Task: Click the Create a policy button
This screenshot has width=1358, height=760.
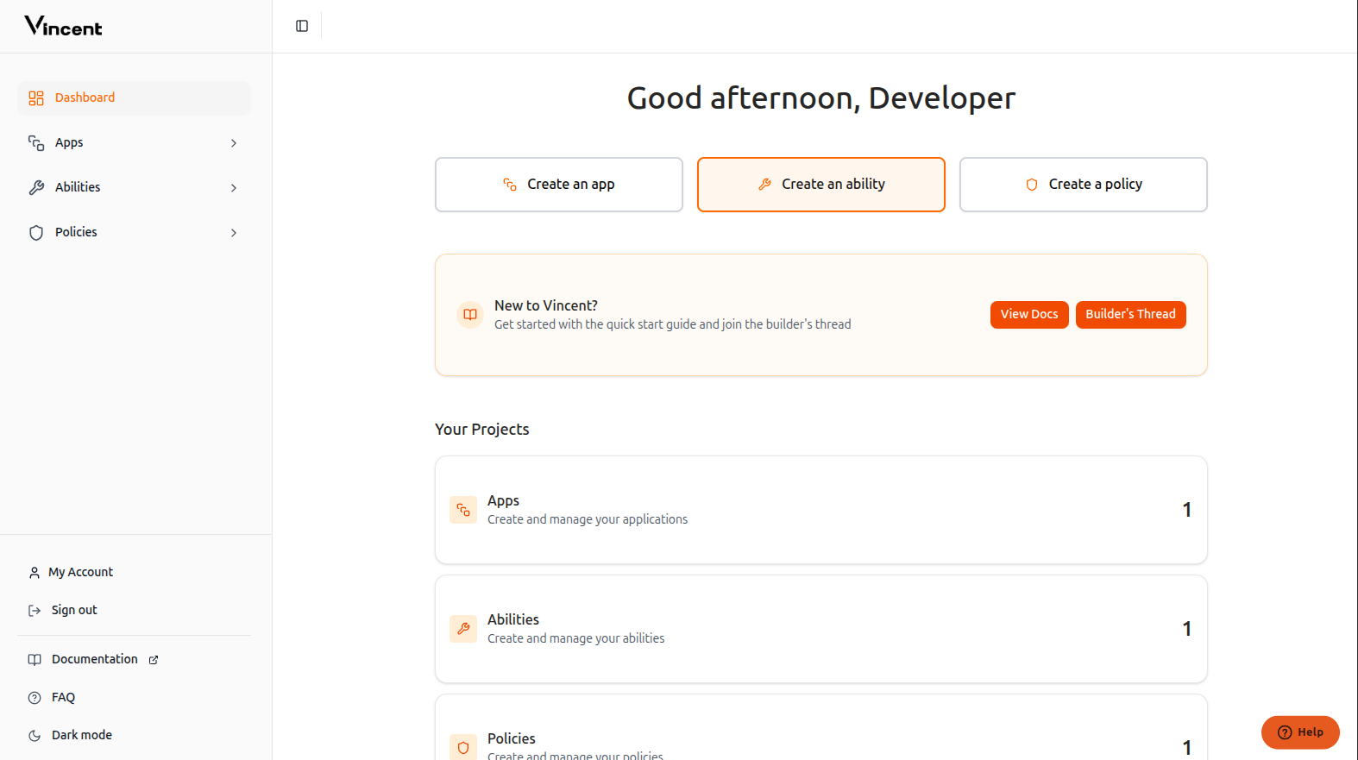Action: tap(1084, 185)
